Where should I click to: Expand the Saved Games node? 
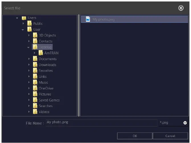(x=29, y=100)
